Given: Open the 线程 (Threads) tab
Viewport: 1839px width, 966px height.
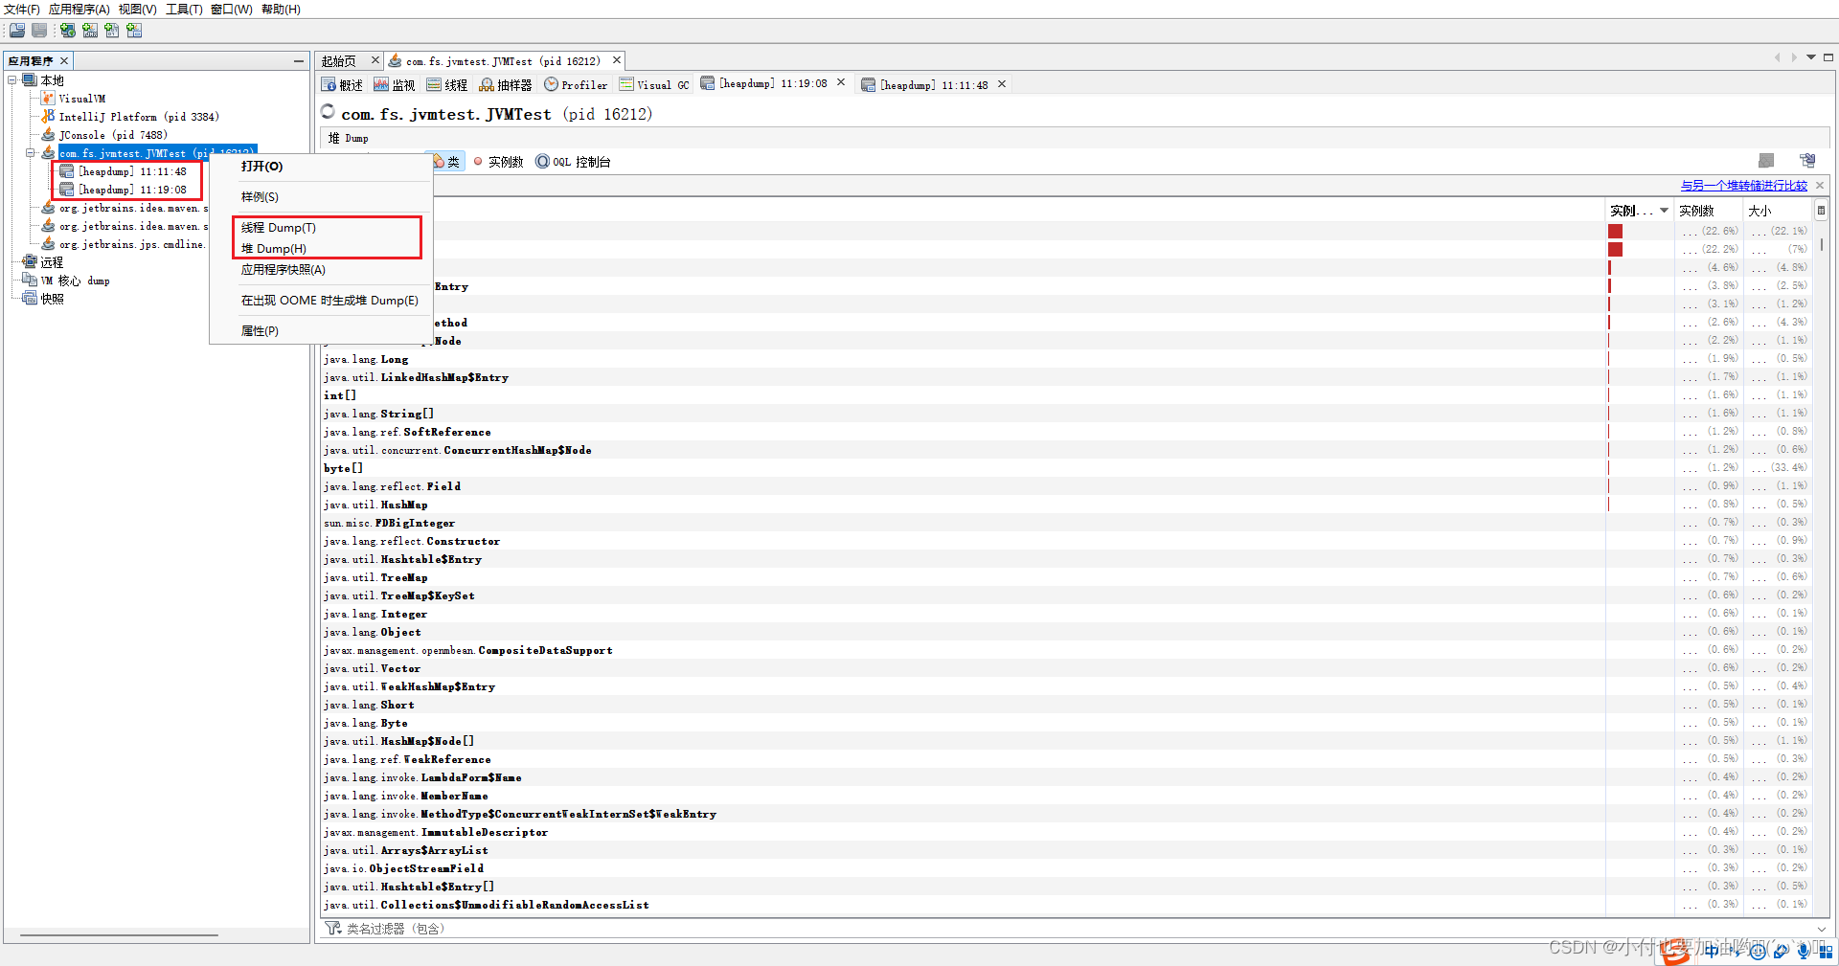Looking at the screenshot, I should pyautogui.click(x=447, y=85).
